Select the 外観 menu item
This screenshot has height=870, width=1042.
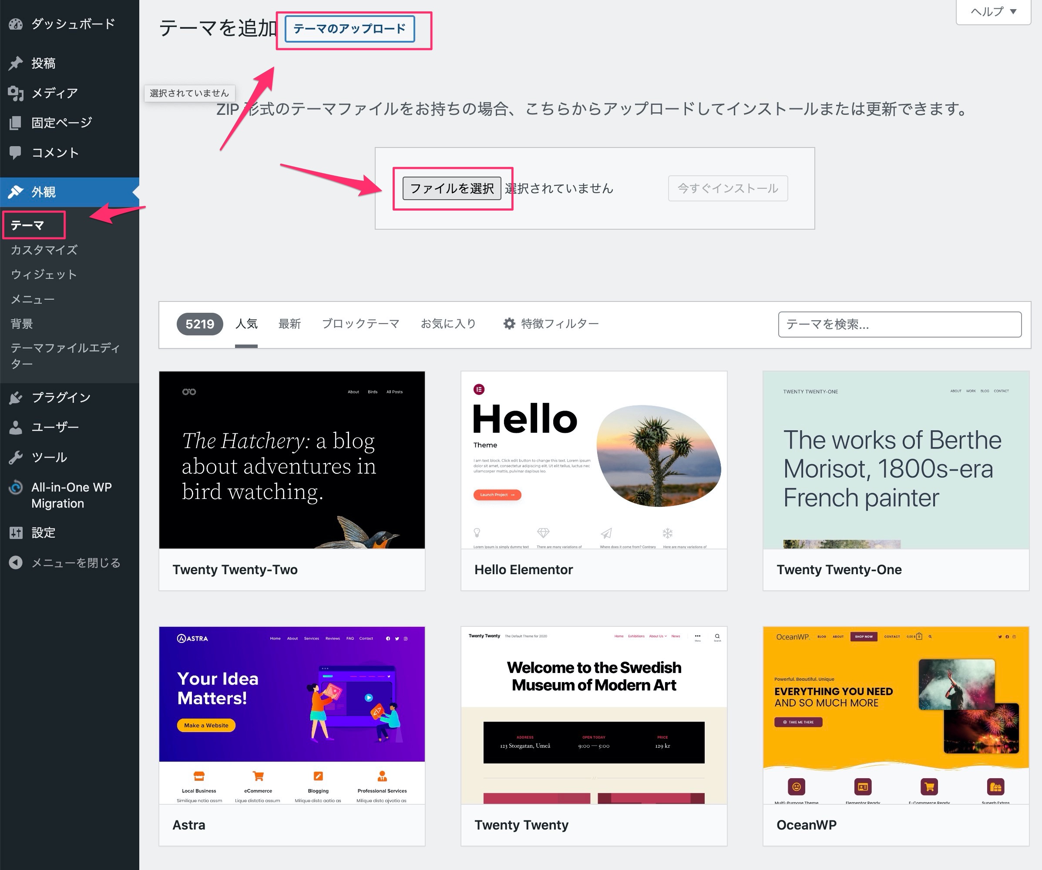tap(70, 192)
